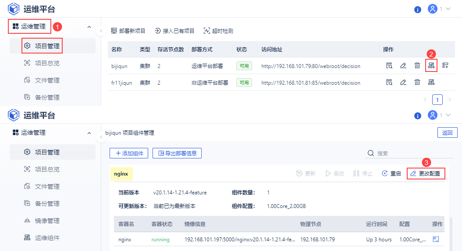
Task: Open terminal icon in nginx container row
Action: (436, 239)
